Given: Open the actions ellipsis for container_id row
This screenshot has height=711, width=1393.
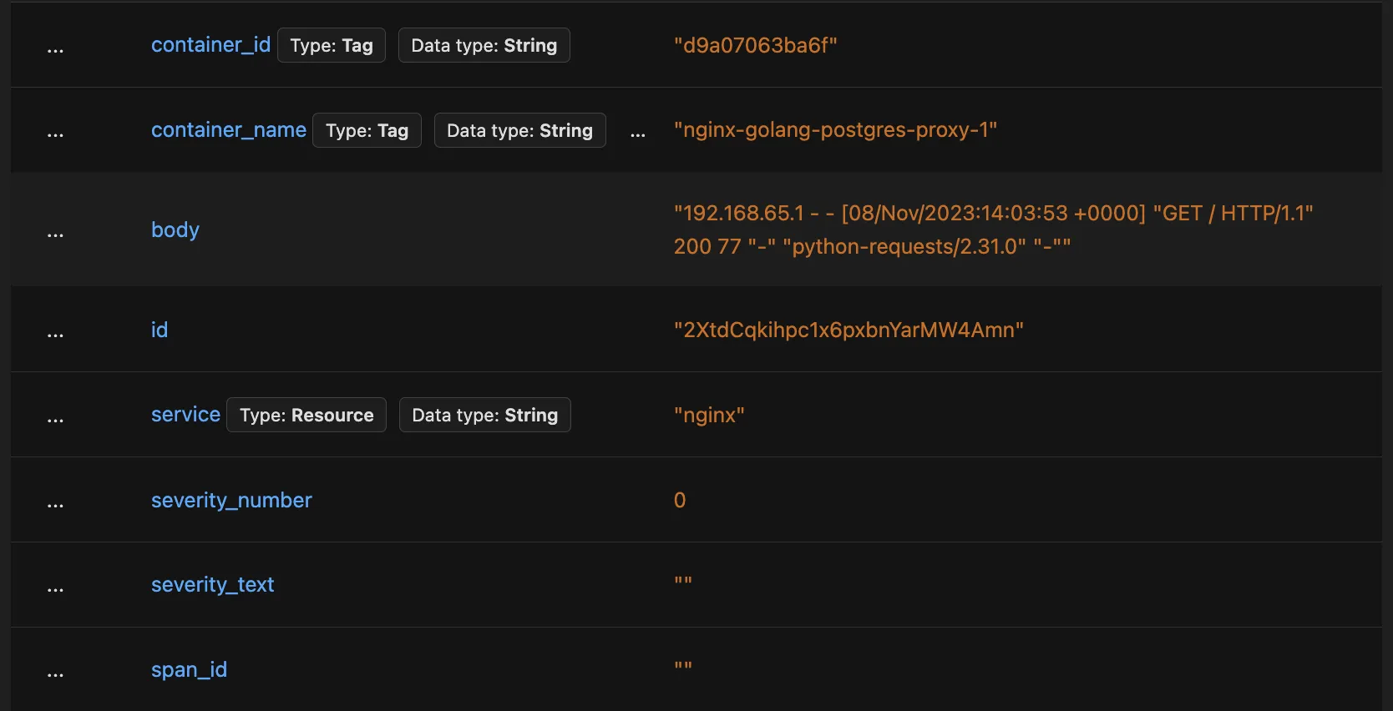Looking at the screenshot, I should (x=55, y=51).
